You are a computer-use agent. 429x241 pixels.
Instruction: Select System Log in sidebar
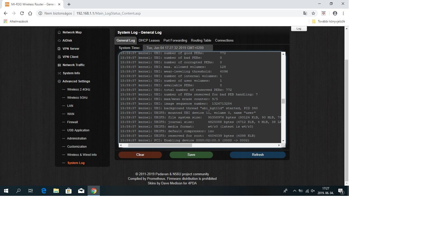coord(76,163)
